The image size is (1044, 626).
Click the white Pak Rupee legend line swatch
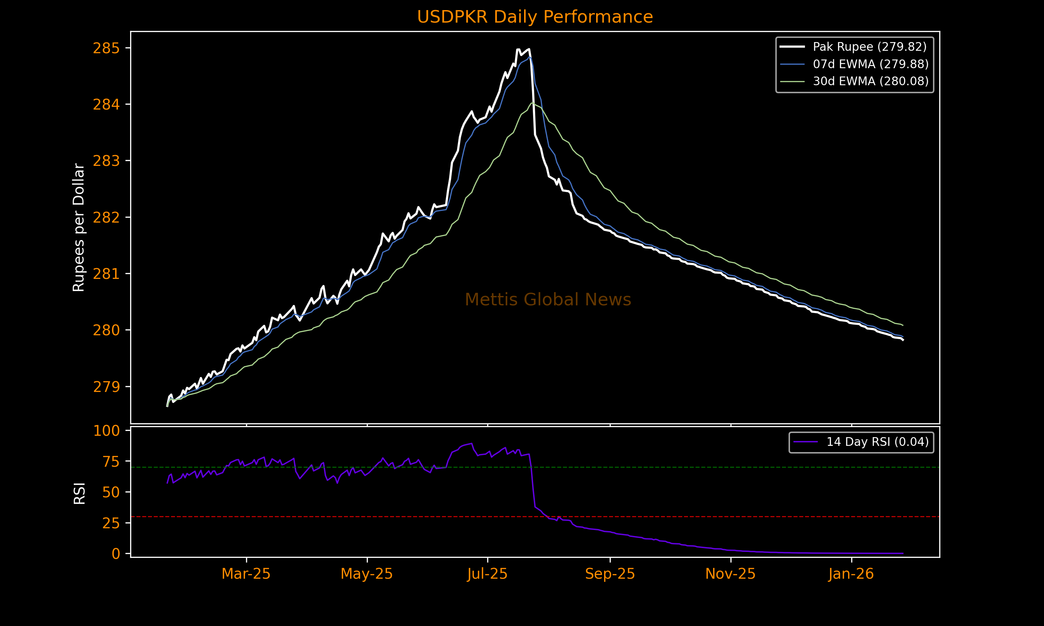pos(792,47)
